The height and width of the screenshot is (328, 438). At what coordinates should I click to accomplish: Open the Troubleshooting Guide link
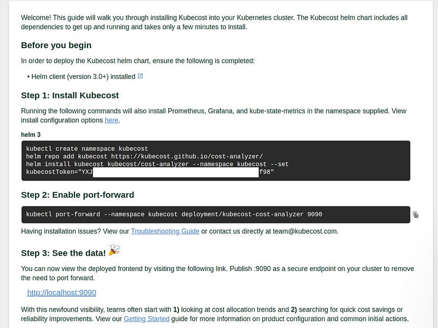coord(165,231)
